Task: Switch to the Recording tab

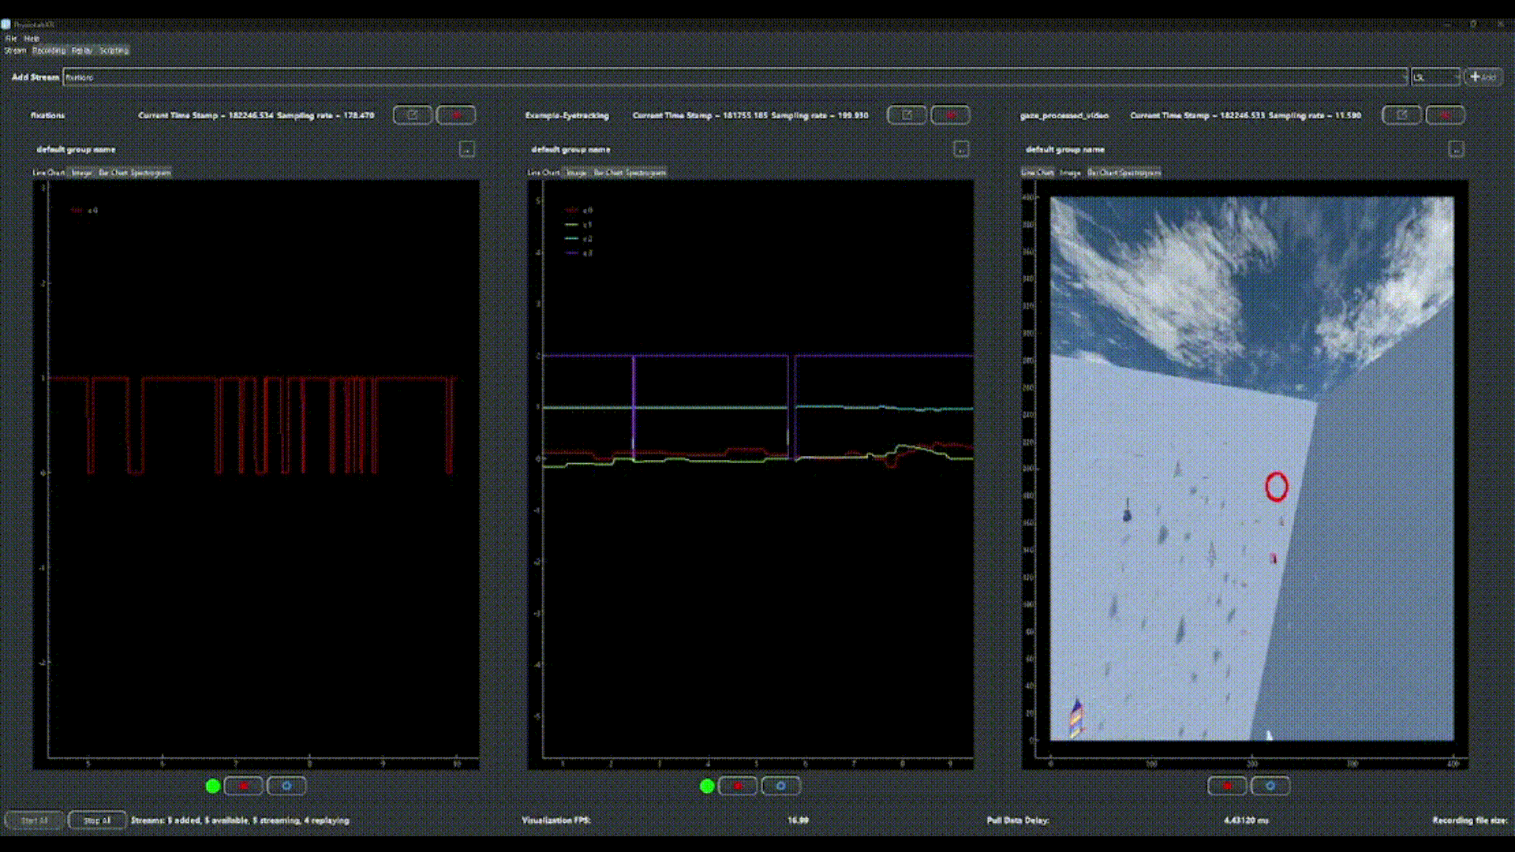Action: click(49, 50)
